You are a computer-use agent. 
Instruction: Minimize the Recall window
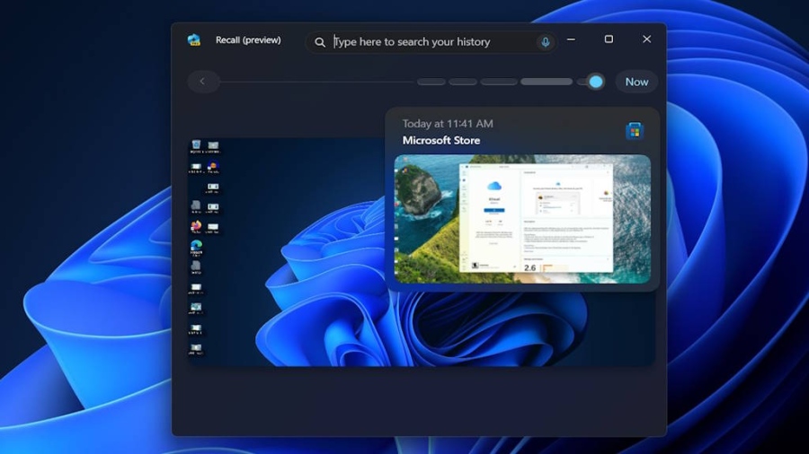[x=571, y=39]
